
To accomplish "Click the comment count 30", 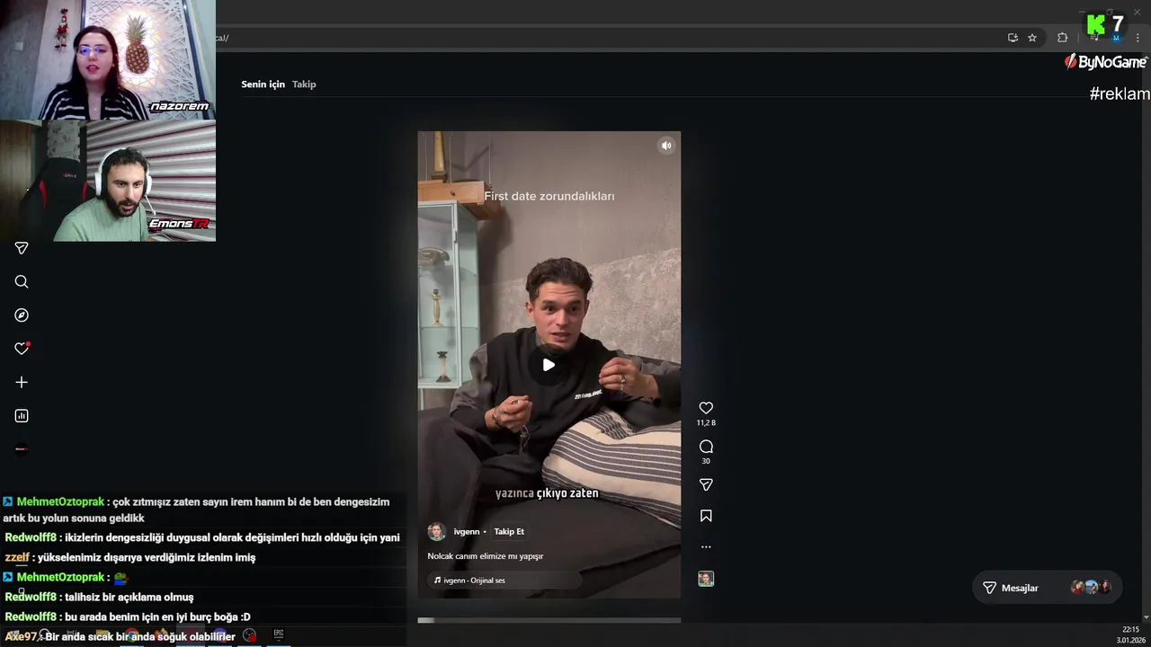I will click(x=706, y=462).
